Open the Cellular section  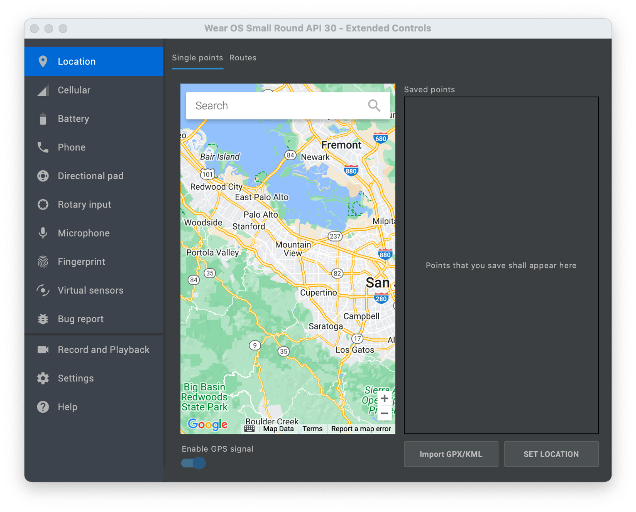[x=94, y=90]
